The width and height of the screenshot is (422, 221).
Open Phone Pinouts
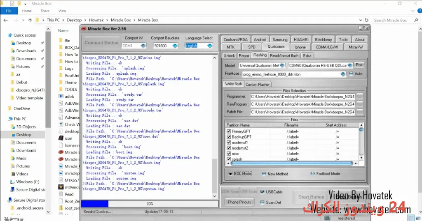[x=239, y=202]
